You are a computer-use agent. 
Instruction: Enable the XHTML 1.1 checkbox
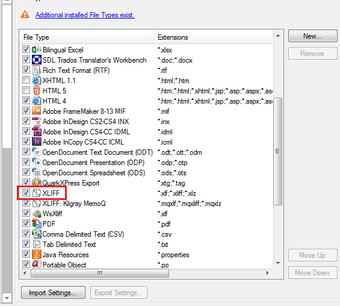click(x=26, y=80)
